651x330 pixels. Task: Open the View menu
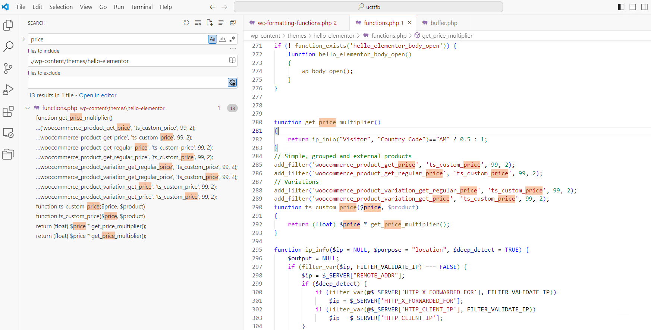[x=86, y=7]
